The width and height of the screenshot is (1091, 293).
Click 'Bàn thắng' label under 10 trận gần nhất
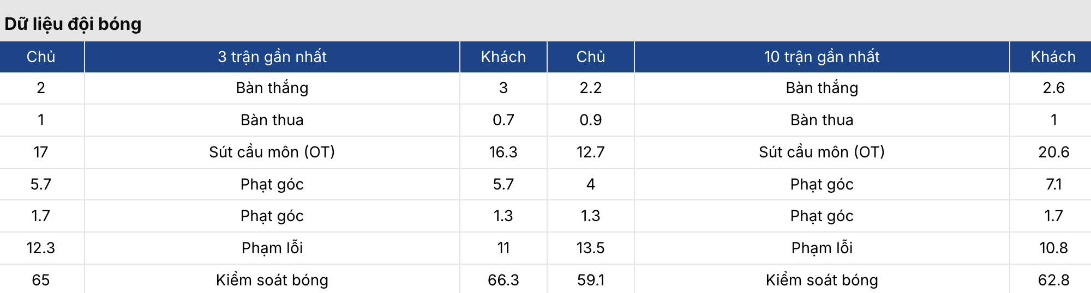(x=822, y=88)
